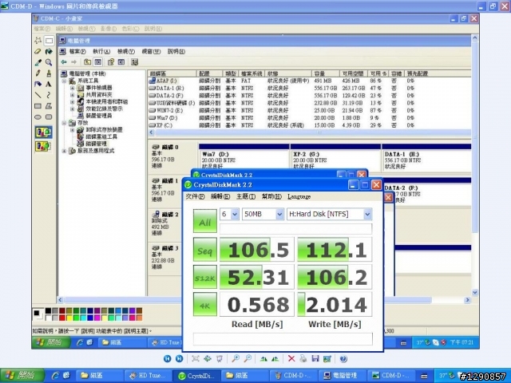Open 檢視(V) menu in Computer Management
The height and width of the screenshot is (383, 511).
pos(126,51)
